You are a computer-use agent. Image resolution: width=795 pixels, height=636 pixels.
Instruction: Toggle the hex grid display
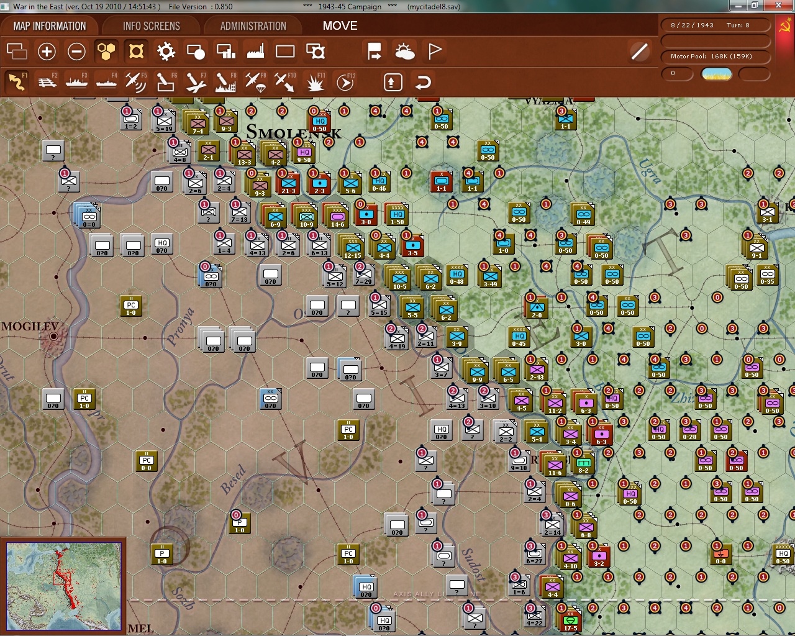pos(106,51)
